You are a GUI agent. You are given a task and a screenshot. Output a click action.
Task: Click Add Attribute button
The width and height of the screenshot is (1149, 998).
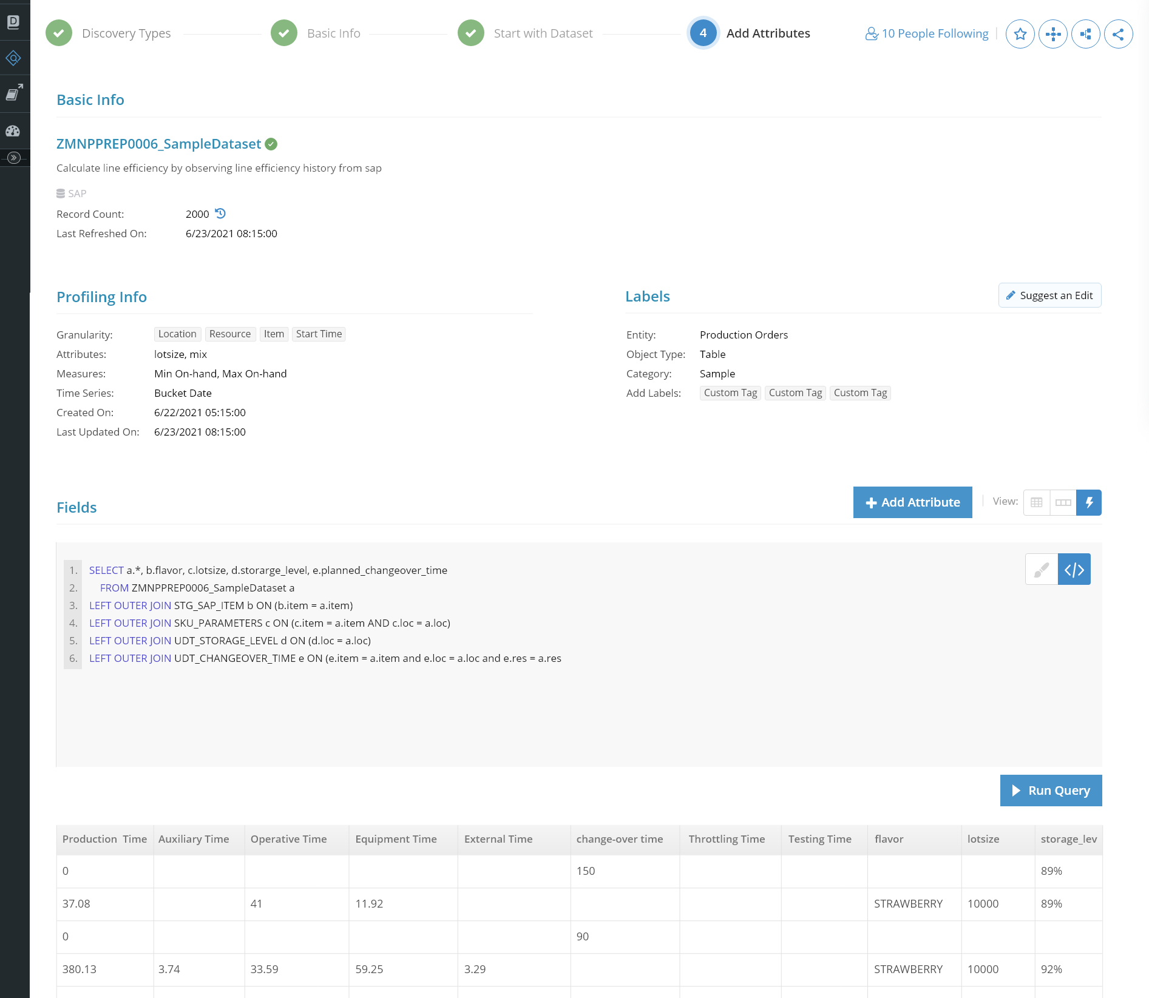point(912,502)
